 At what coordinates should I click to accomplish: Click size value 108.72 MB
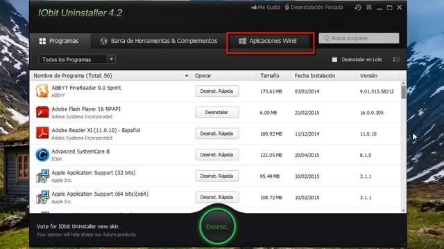pos(271,198)
